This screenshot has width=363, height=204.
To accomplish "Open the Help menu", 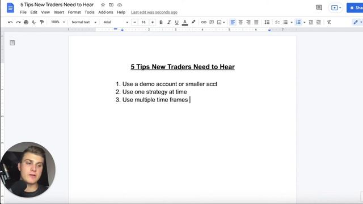I will pyautogui.click(x=121, y=12).
